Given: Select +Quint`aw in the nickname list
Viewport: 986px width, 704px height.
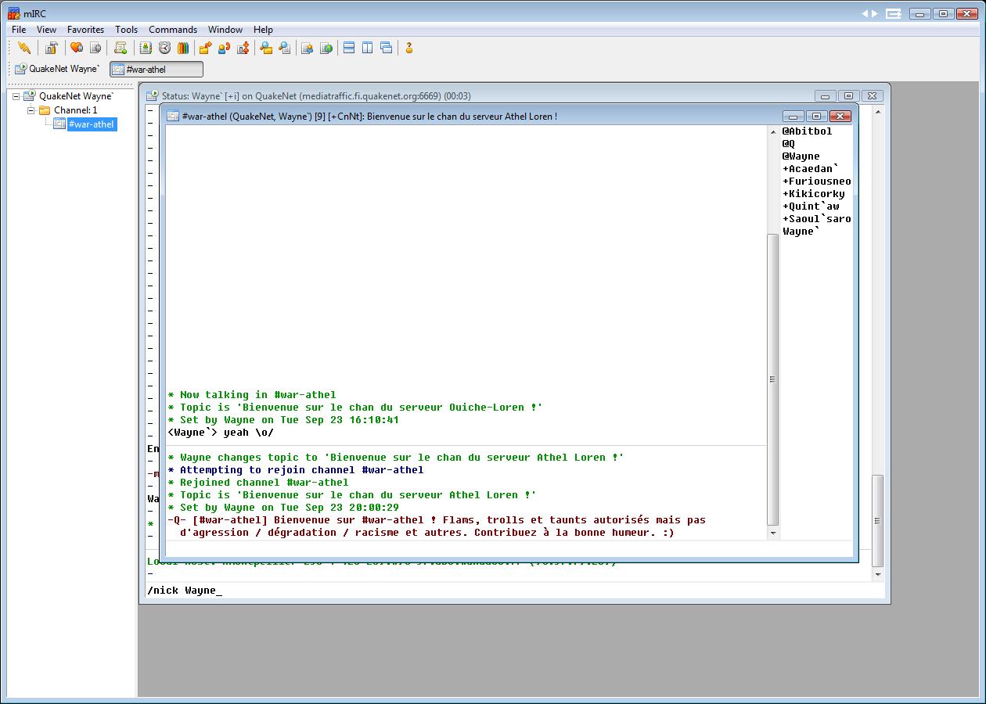Looking at the screenshot, I should [810, 207].
